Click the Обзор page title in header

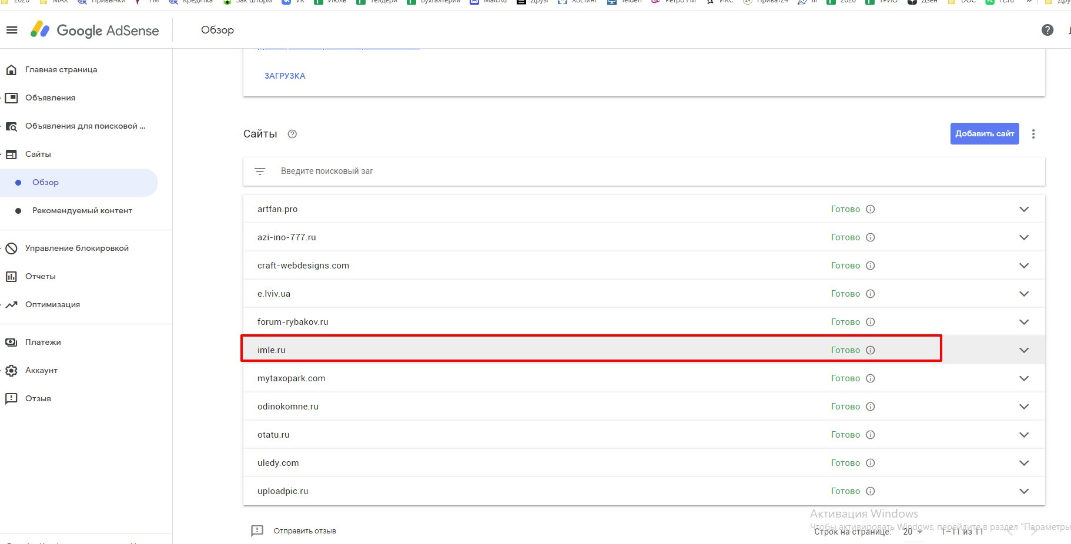pyautogui.click(x=217, y=30)
